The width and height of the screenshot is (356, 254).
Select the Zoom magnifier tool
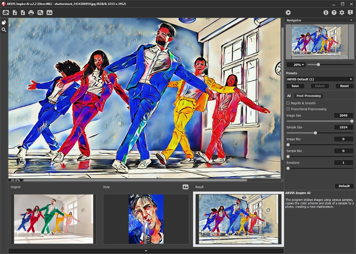coord(4,30)
